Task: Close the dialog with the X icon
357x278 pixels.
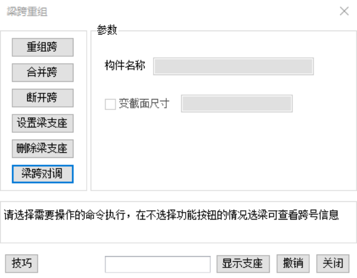Action: [x=344, y=11]
